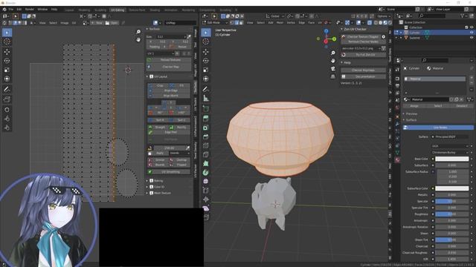Image resolution: width=476 pixels, height=267 pixels.
Task: Select the Cursor tool in UV editor toolbar
Action: click(7, 42)
